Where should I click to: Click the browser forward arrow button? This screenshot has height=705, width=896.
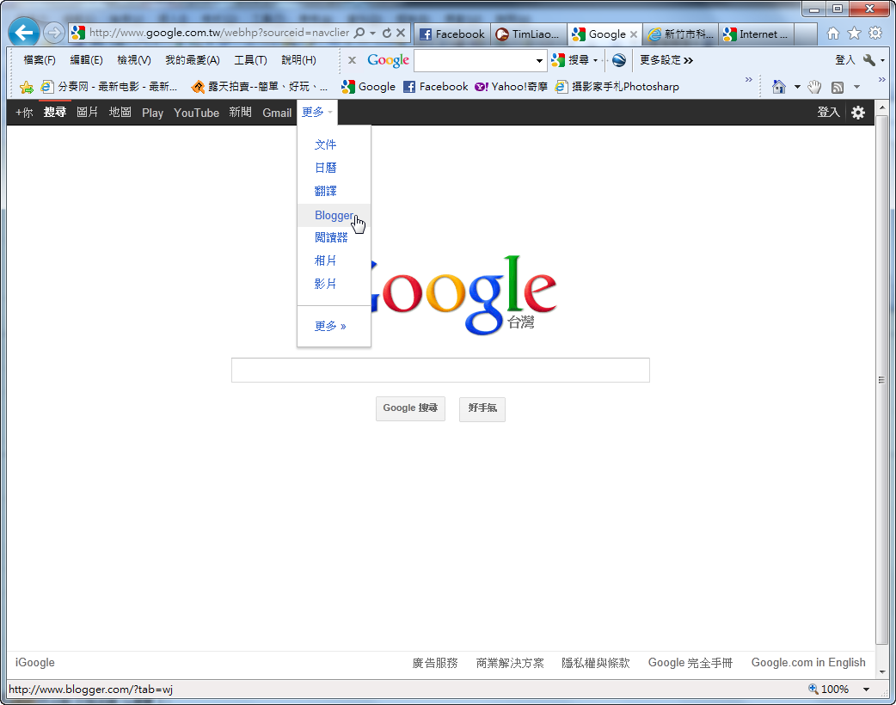[x=53, y=34]
